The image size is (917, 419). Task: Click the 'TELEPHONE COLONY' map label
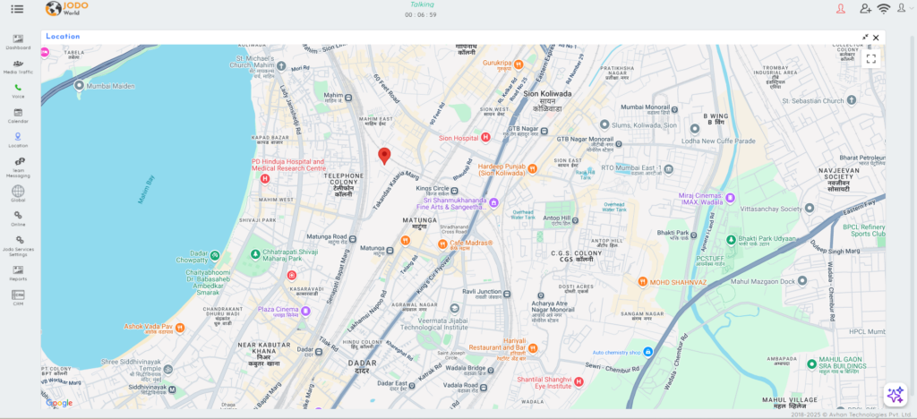tap(344, 179)
